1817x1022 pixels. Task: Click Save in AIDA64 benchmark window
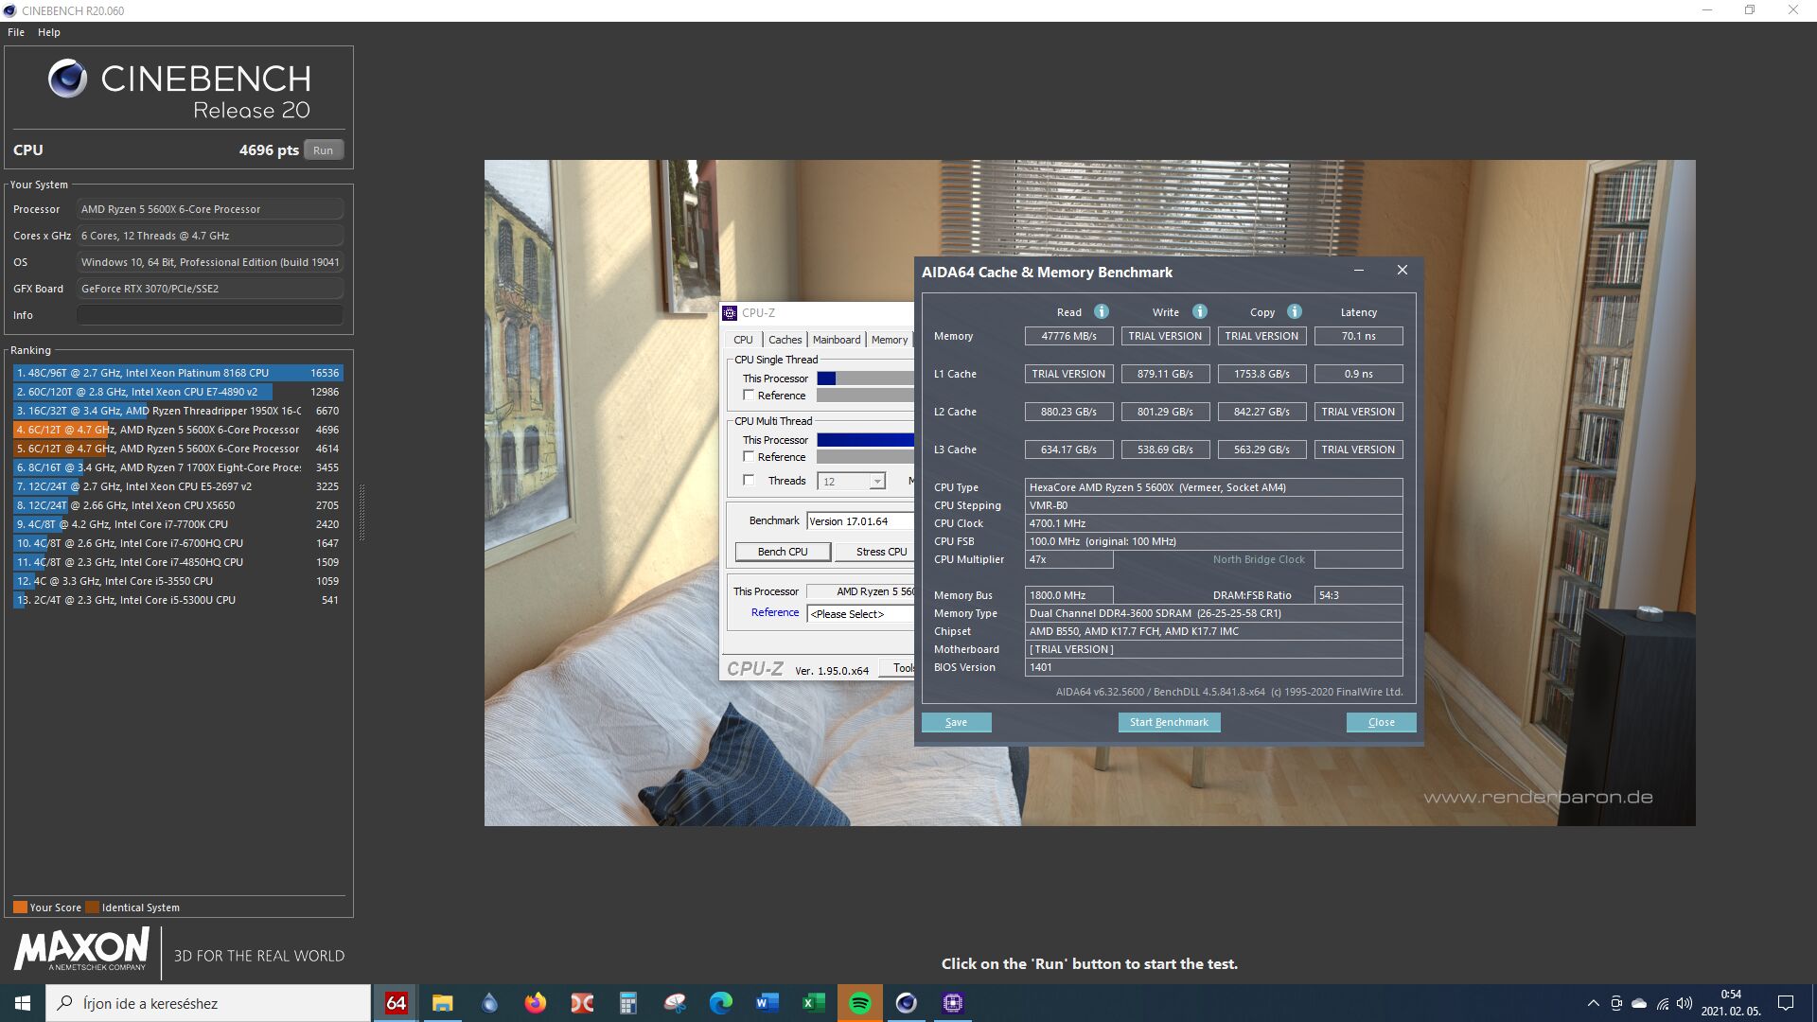tap(957, 722)
